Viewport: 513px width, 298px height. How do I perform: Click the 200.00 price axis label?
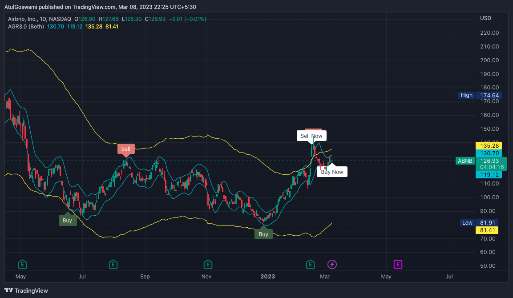[489, 60]
